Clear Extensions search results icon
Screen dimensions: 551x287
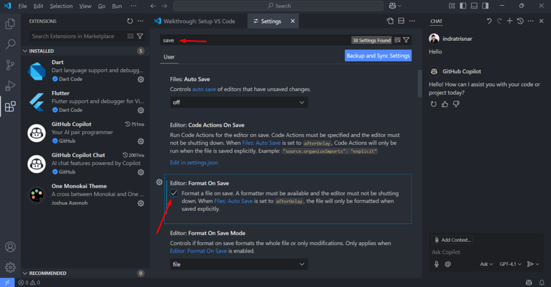point(130,36)
